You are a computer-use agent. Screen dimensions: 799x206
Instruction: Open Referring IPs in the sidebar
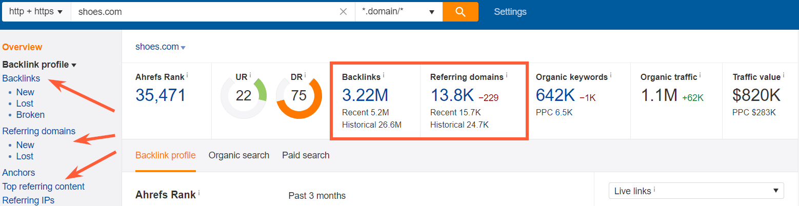28,200
